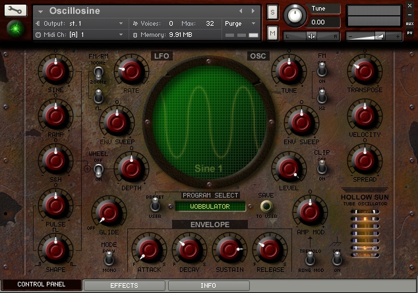
Task: Click the TRANSPOSE knob
Action: point(365,71)
